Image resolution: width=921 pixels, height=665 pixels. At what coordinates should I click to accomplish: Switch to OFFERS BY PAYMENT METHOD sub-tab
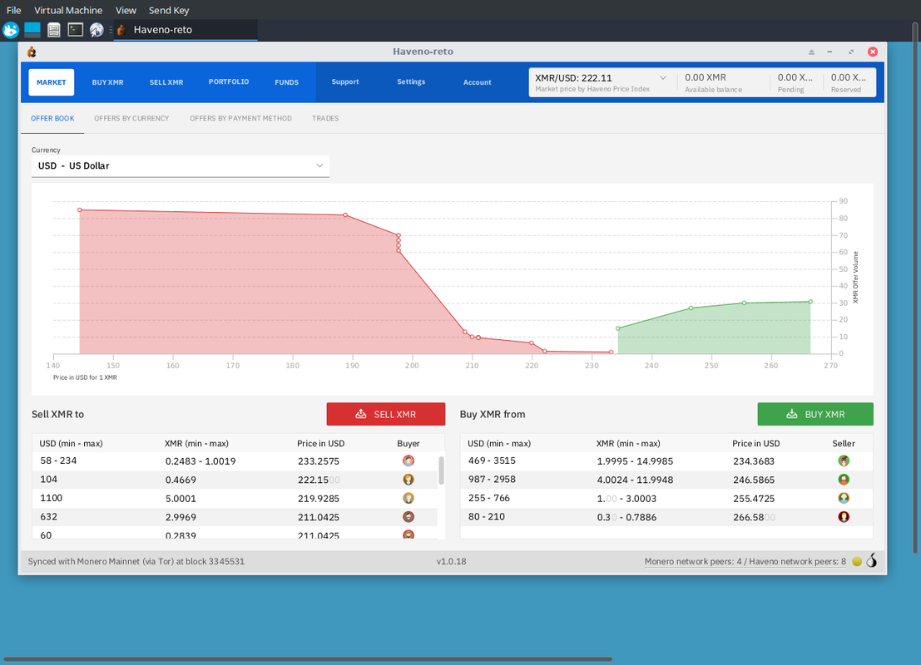[x=240, y=119]
